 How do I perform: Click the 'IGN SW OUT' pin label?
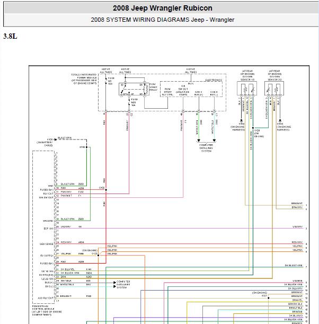point(46,198)
